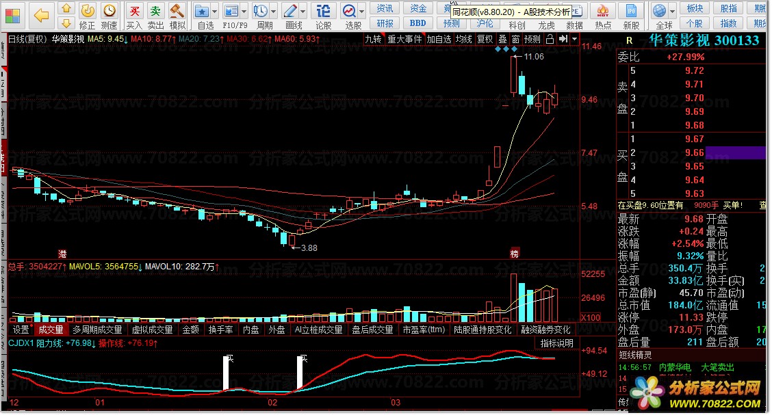Click the colorful four-square home icon
Viewport: 772px width, 415px height.
pyautogui.click(x=13, y=16)
